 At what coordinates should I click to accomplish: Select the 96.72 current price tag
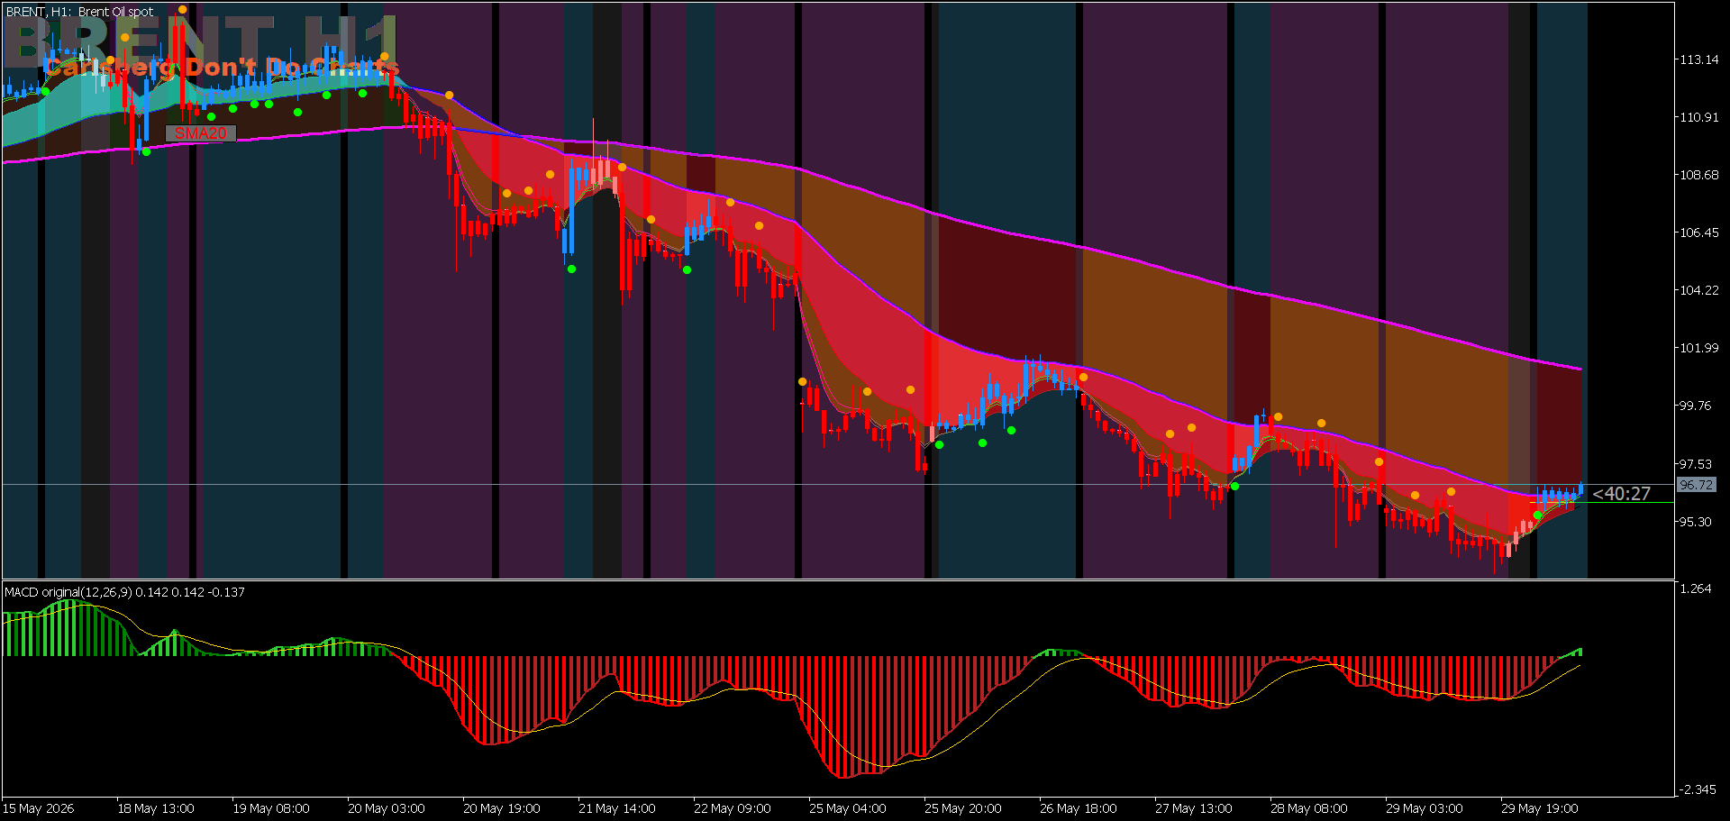[1697, 485]
